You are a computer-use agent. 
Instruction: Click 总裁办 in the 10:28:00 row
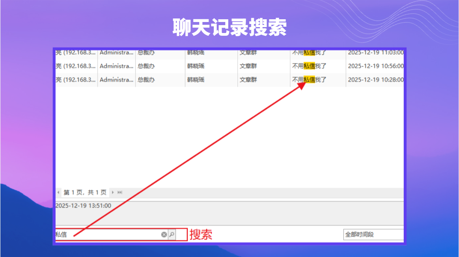click(x=146, y=80)
